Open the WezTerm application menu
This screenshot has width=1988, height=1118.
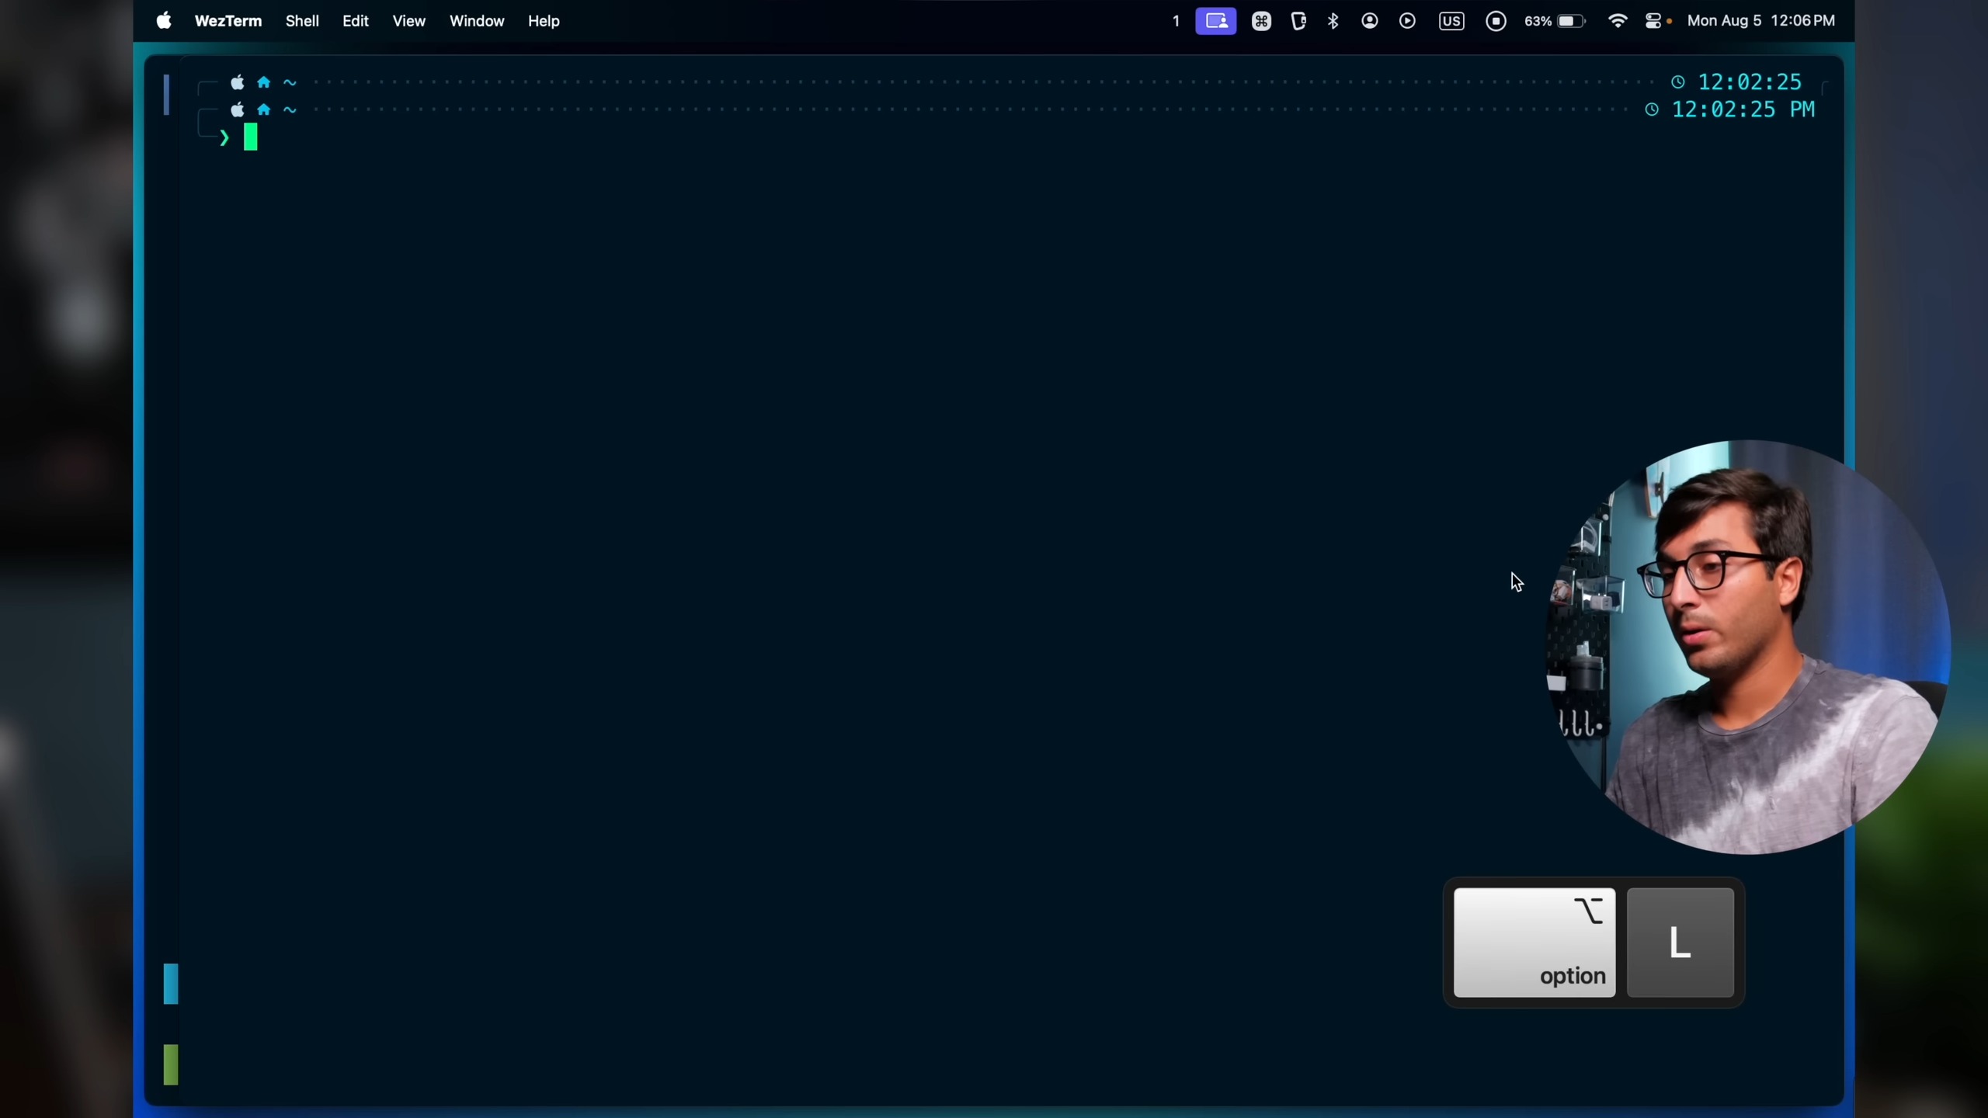click(x=228, y=21)
